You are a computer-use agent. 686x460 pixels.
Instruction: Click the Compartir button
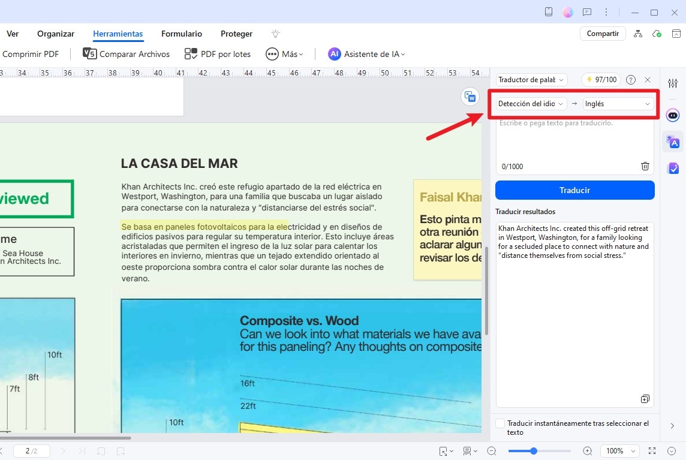click(603, 34)
